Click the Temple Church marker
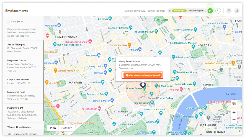Screen dimensions: 245x138 [x=221, y=70]
